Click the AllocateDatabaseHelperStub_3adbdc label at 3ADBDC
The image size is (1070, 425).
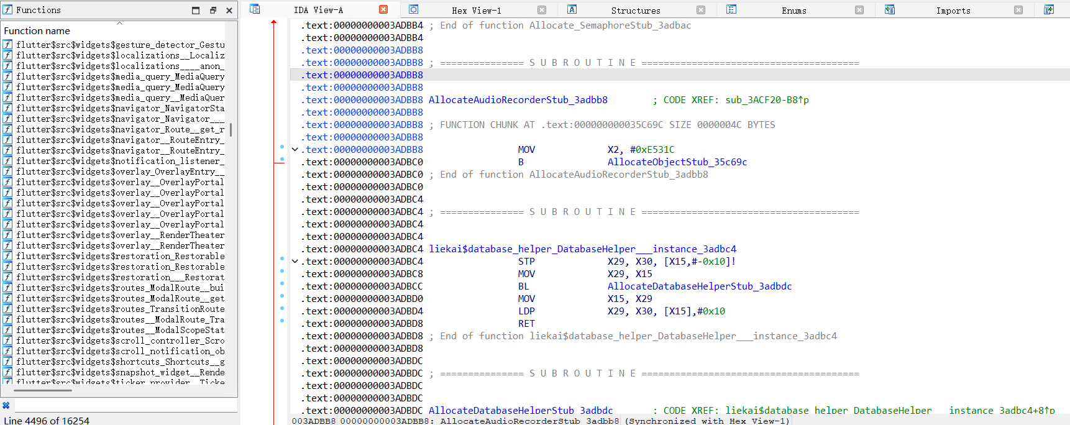521,411
